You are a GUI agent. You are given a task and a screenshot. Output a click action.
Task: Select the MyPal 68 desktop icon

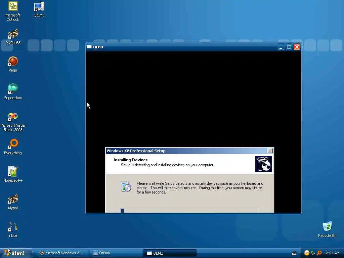(13, 37)
